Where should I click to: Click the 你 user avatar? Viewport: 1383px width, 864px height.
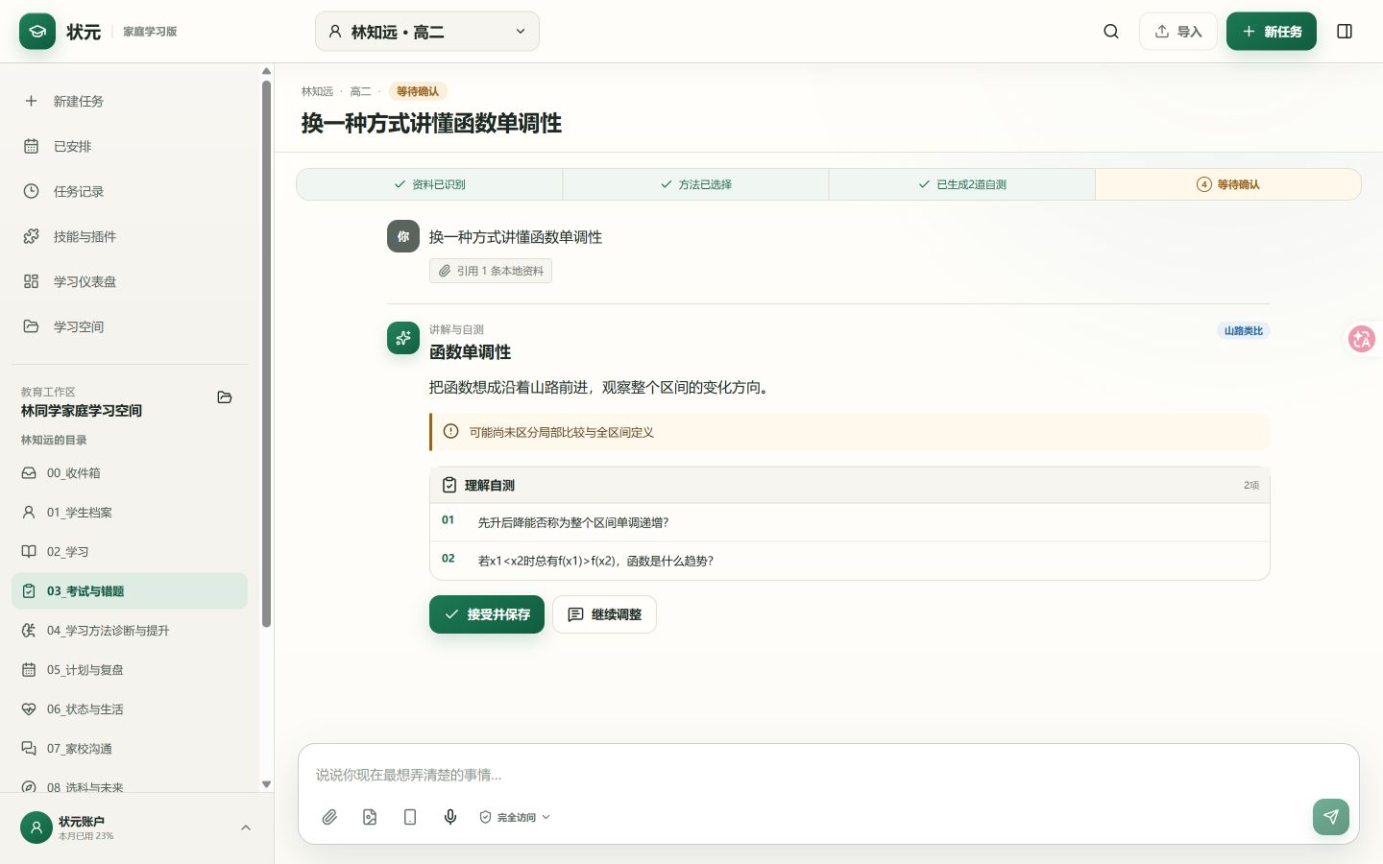click(x=403, y=236)
